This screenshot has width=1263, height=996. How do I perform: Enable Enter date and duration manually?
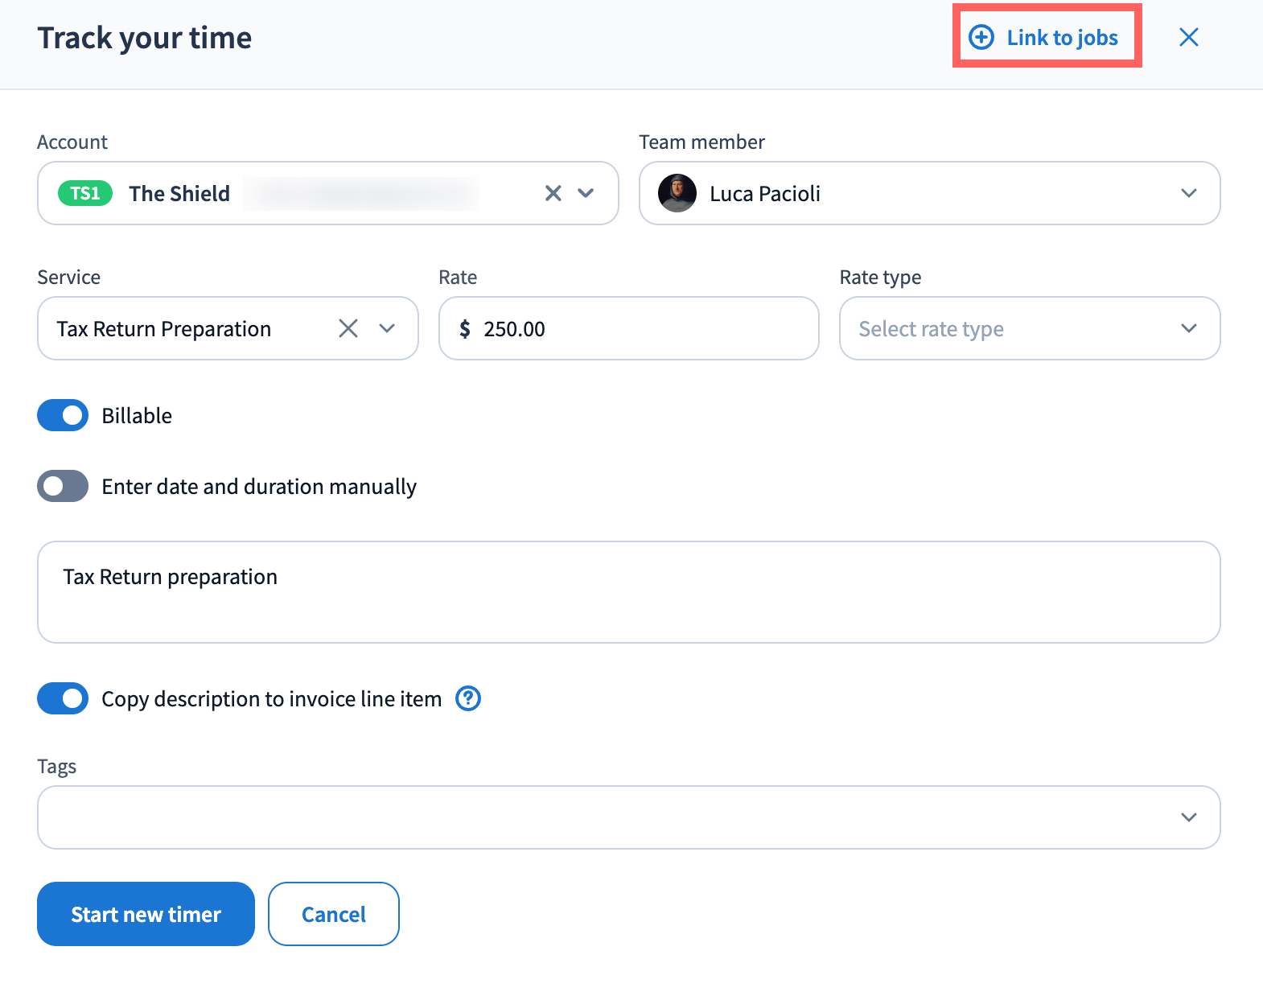tap(63, 486)
